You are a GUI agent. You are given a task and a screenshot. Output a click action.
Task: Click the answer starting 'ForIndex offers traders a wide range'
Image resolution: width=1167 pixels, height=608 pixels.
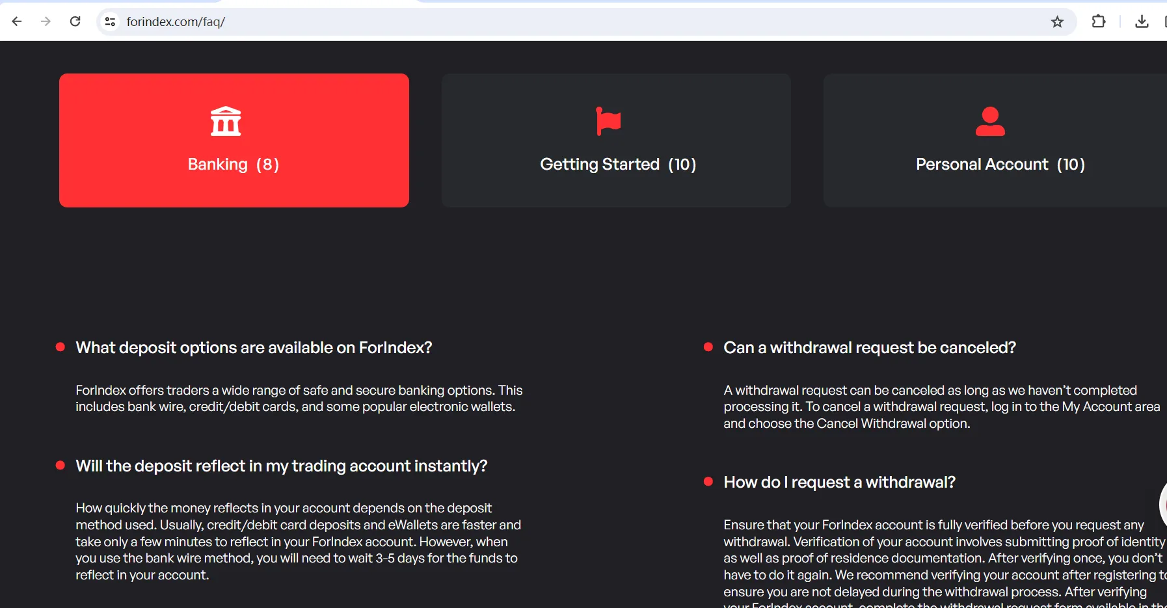299,399
